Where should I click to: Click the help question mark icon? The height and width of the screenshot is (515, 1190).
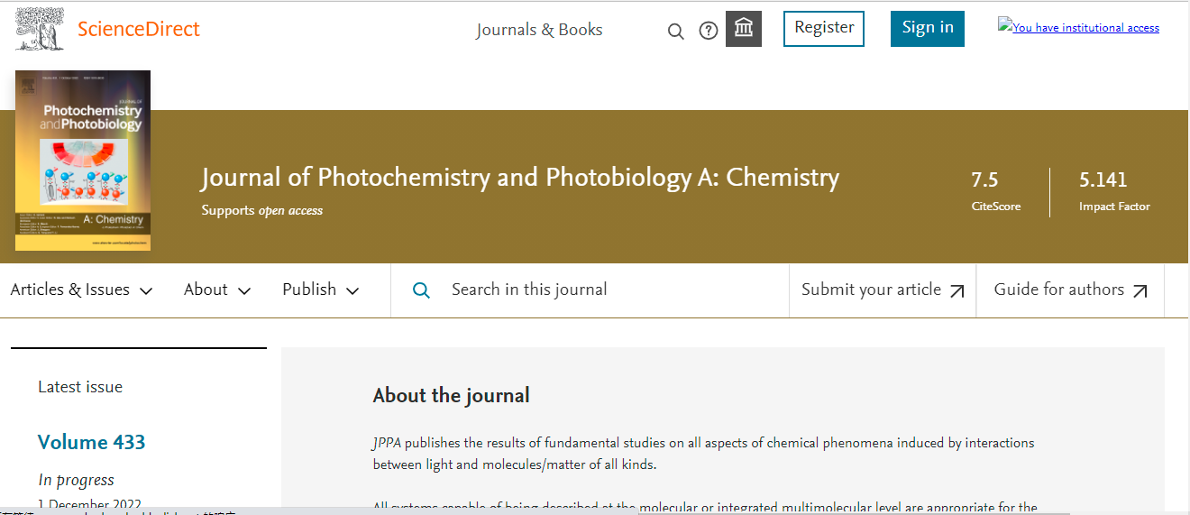click(709, 32)
